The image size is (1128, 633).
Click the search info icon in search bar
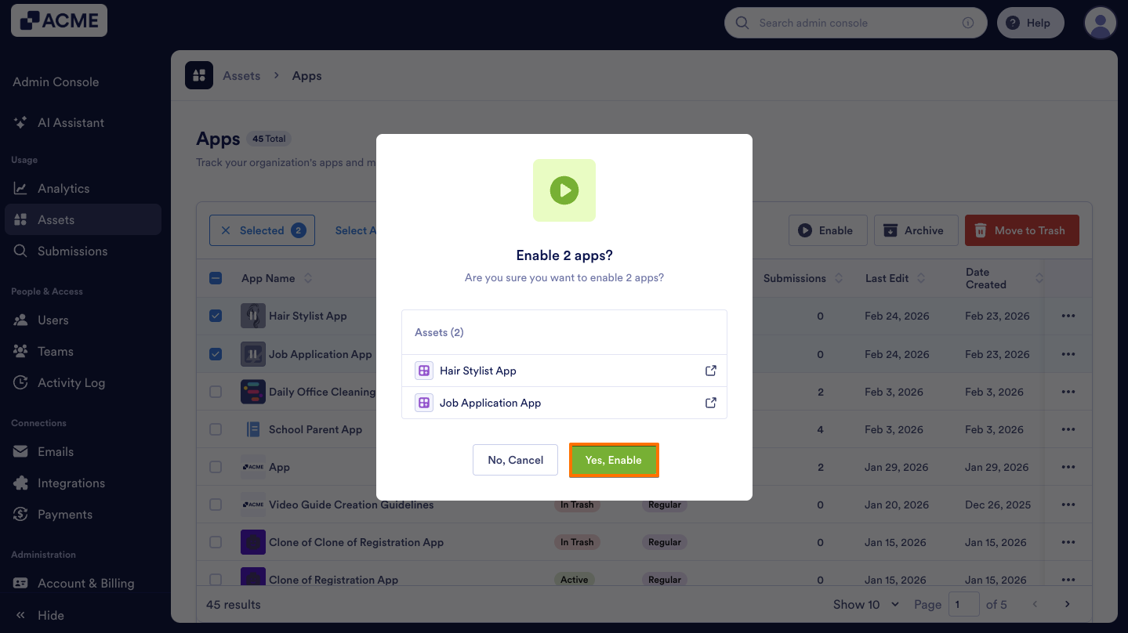968,23
